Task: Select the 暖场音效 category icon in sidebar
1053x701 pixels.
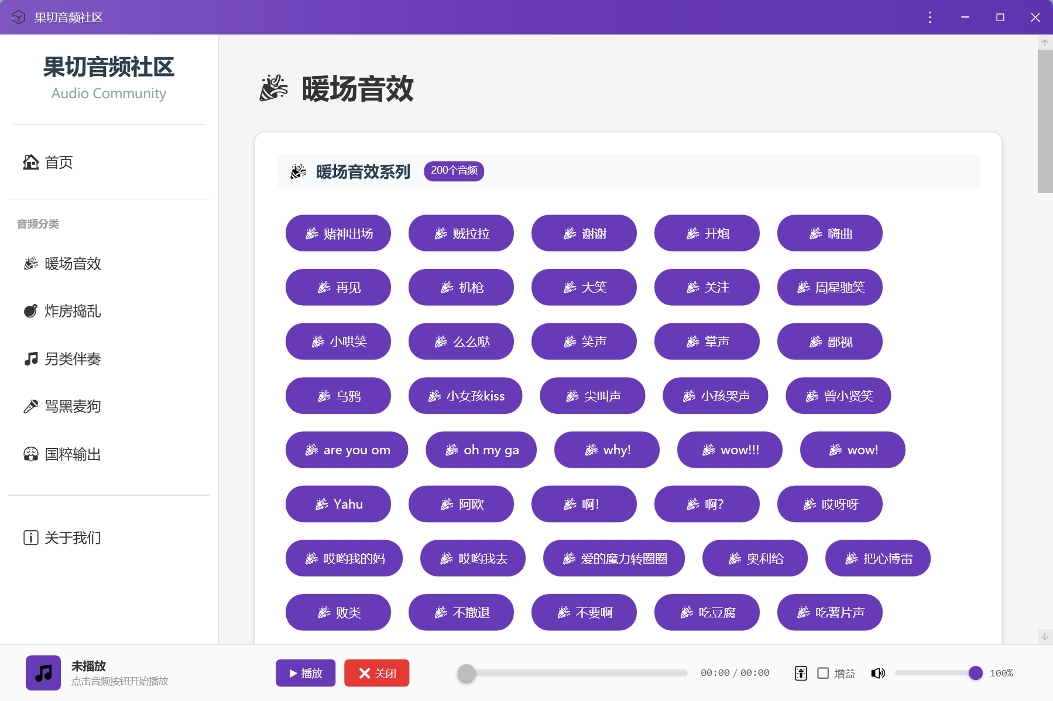Action: [x=31, y=263]
